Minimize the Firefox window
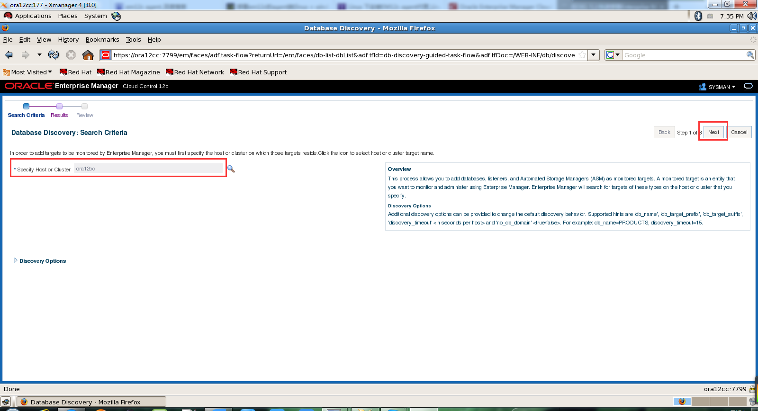 coord(734,28)
